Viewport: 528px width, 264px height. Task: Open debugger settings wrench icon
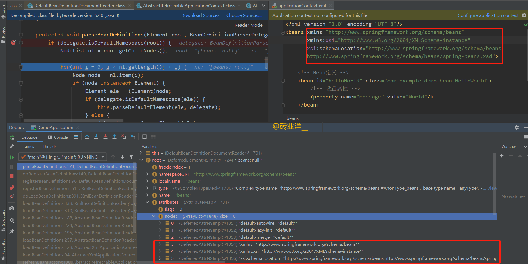pos(12,146)
